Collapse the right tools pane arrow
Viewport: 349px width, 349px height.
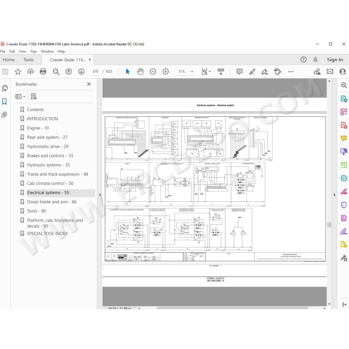[335, 195]
